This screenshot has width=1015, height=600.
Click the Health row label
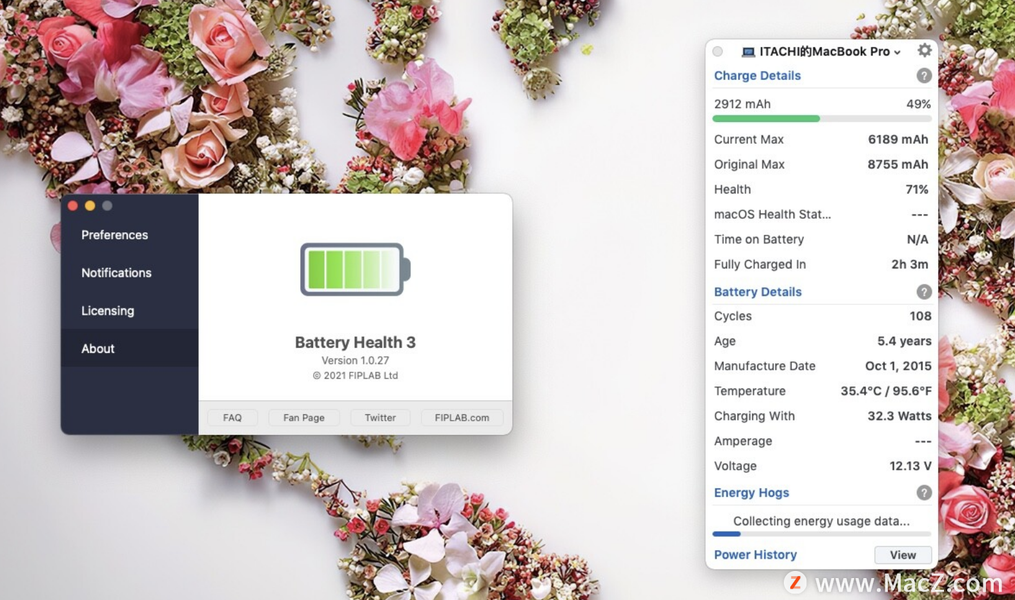(x=732, y=190)
